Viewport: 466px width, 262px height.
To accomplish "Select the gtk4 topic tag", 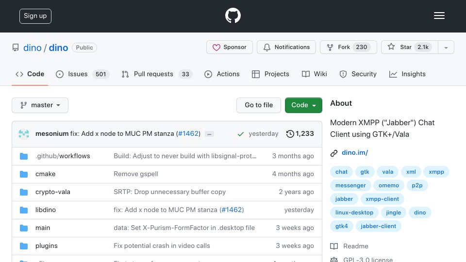I will [x=341, y=227].
